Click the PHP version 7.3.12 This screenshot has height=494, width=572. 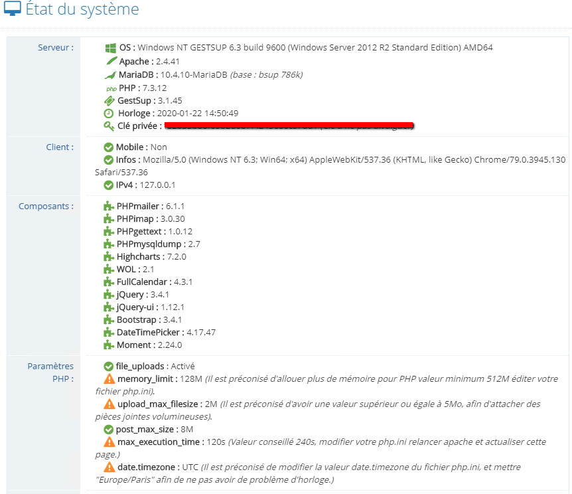(155, 88)
